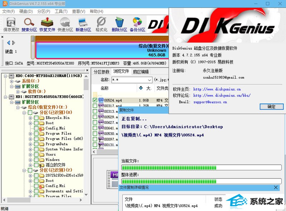Click the DiskGenius app icon in title bar
The height and width of the screenshot is (211, 286).
[x=5, y=4]
